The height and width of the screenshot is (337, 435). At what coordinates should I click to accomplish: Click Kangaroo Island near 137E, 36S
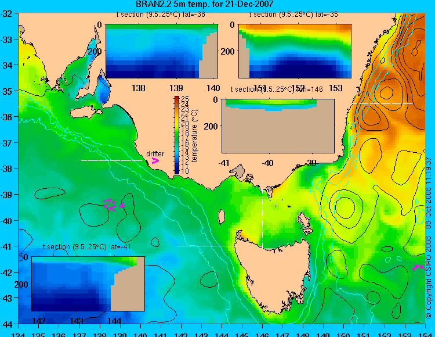pos(85,112)
